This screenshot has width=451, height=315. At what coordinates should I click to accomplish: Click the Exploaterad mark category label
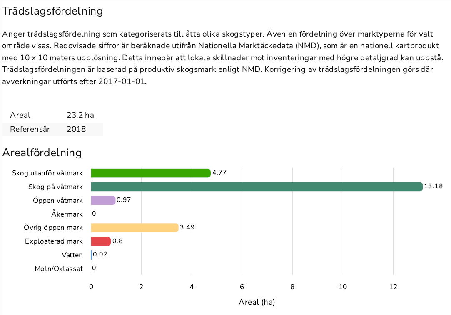coord(54,241)
